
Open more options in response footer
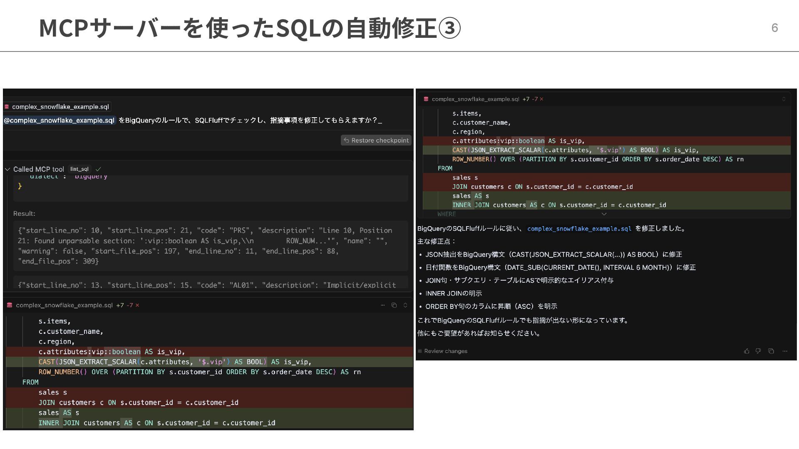coord(785,351)
